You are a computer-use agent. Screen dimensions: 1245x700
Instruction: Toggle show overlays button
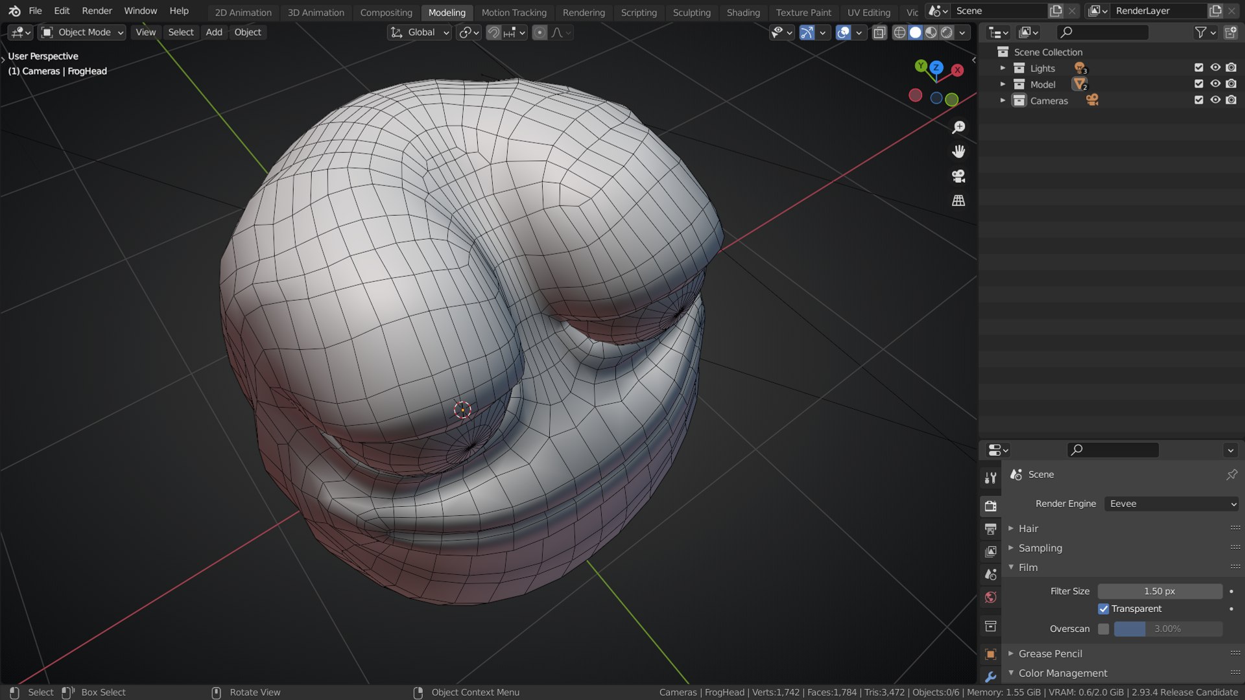click(843, 32)
